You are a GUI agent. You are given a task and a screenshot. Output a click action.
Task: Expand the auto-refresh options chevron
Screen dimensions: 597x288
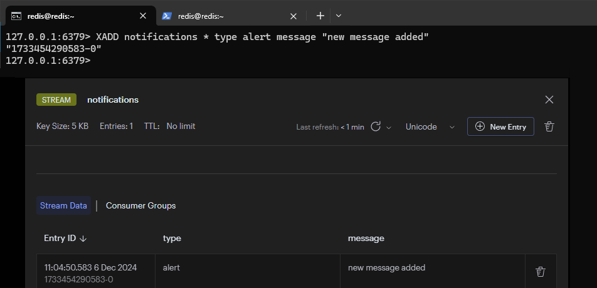click(389, 127)
